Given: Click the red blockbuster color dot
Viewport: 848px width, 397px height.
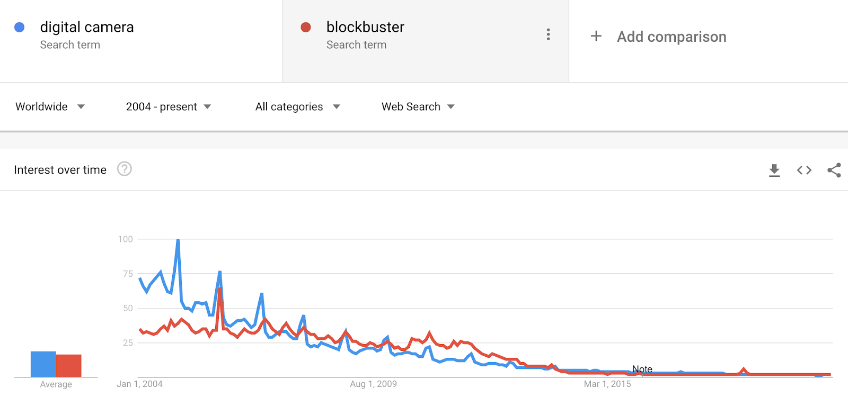Looking at the screenshot, I should 306,27.
